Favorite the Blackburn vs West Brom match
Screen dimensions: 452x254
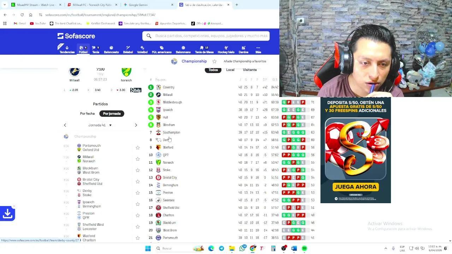[x=138, y=170]
